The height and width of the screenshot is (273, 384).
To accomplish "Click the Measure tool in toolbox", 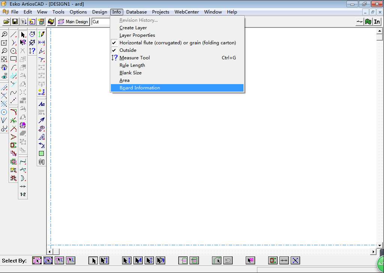I will coord(32,51).
